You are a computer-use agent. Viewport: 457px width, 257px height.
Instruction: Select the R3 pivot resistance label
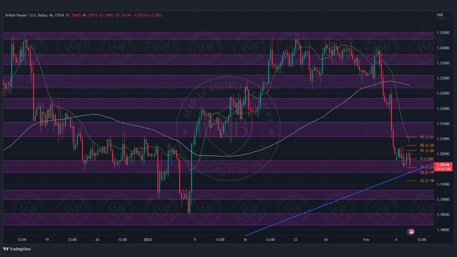(427, 137)
